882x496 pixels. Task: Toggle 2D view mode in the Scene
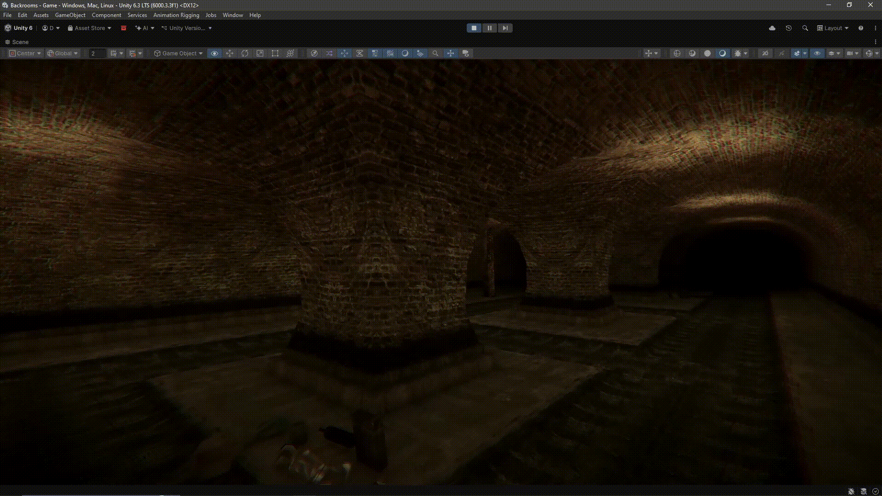(765, 53)
